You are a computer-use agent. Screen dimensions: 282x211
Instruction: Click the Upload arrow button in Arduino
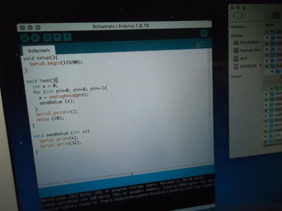tap(35, 38)
